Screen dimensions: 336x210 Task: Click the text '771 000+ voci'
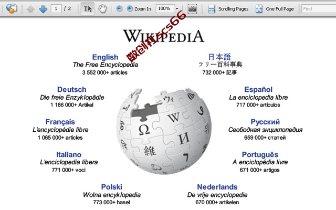point(69,170)
